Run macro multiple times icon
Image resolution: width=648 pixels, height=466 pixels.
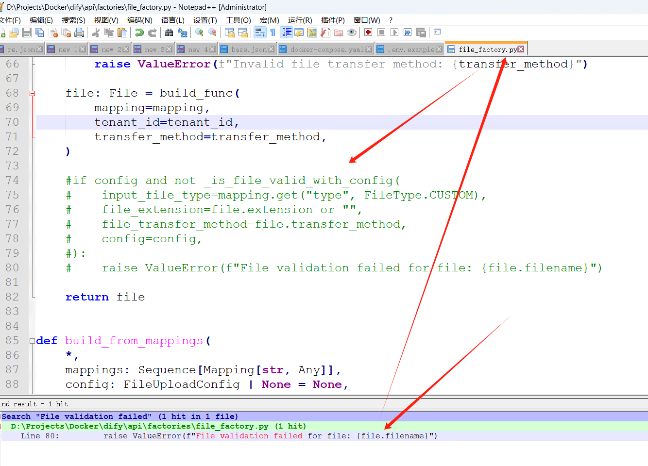tap(408, 33)
